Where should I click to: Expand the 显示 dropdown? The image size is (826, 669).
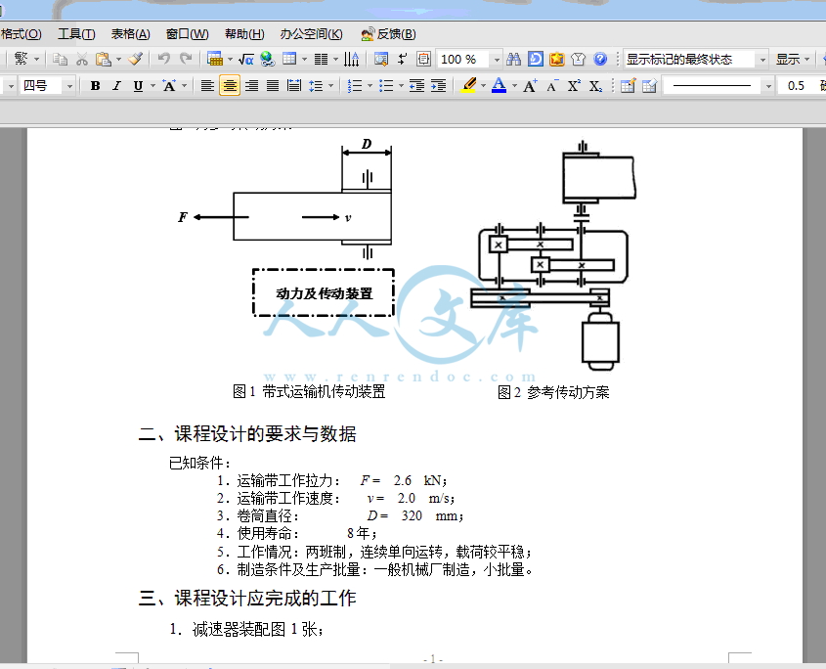click(806, 59)
